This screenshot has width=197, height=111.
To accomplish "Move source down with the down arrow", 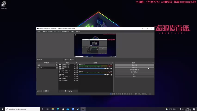I will click(71, 91).
